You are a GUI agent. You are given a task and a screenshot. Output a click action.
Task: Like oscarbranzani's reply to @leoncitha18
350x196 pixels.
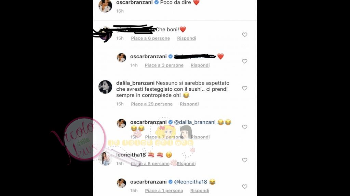(245, 187)
